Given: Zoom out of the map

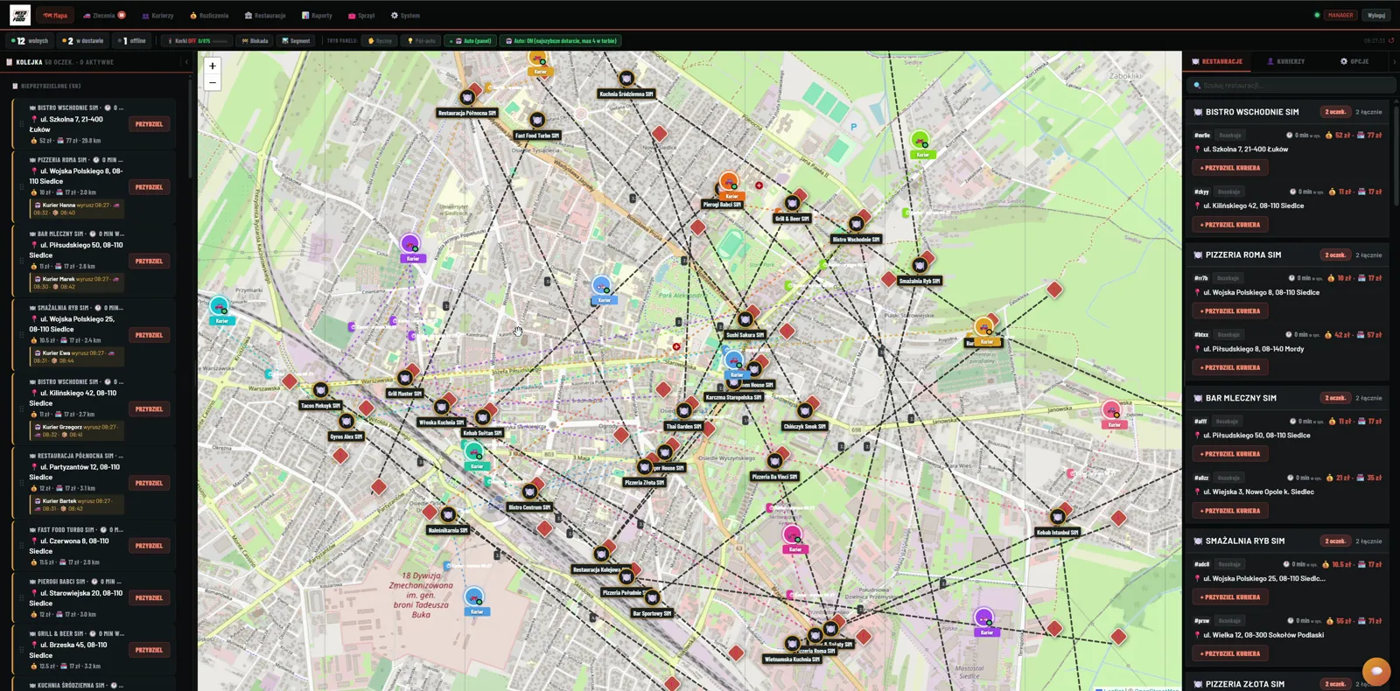Looking at the screenshot, I should (212, 83).
